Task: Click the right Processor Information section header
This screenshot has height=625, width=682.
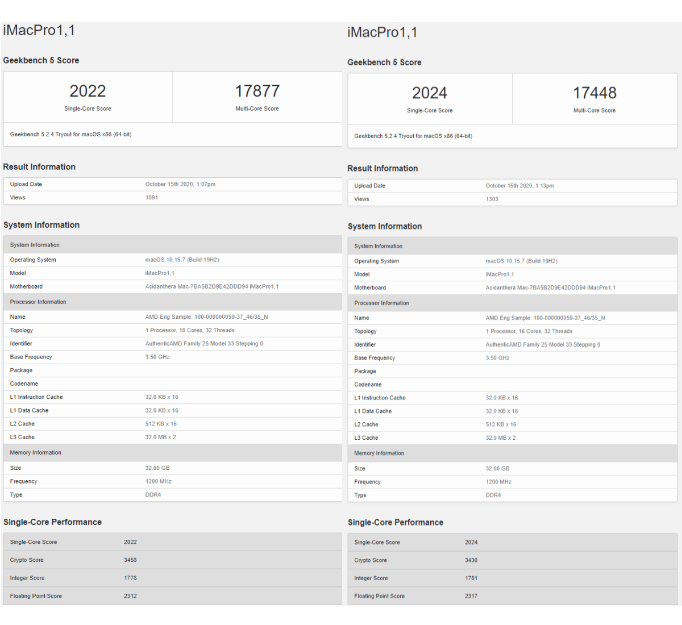Action: tap(512, 303)
